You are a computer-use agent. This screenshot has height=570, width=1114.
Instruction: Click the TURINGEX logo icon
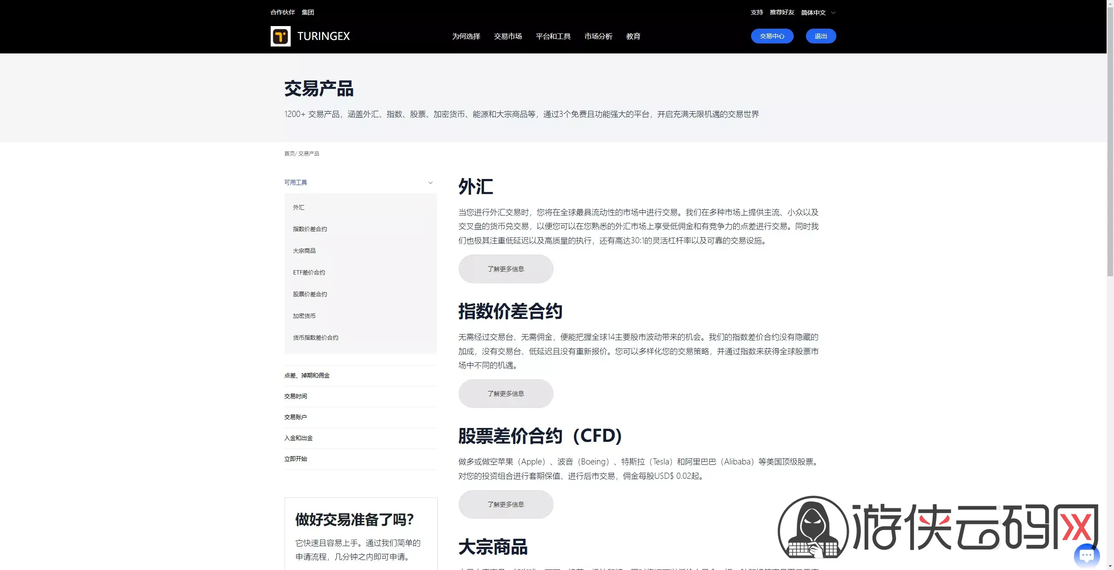click(280, 36)
